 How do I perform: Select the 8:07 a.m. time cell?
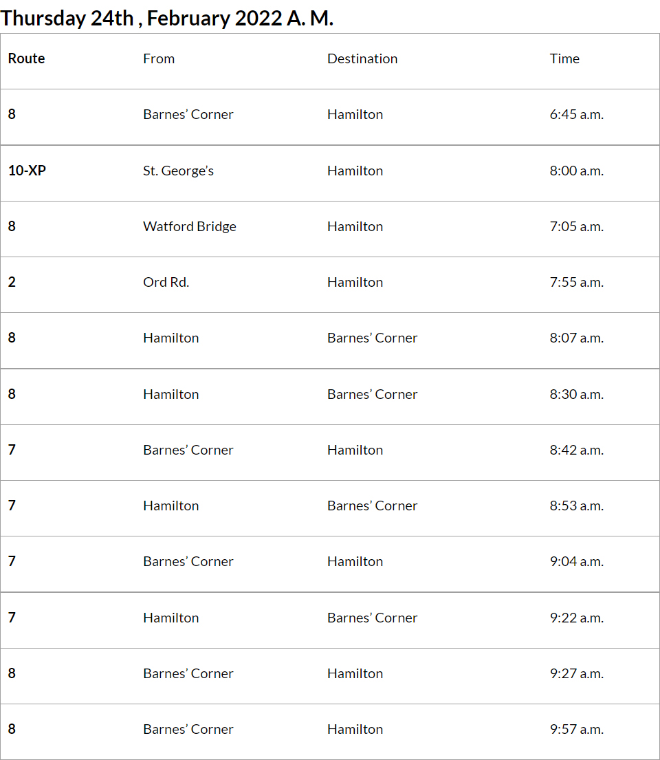(x=576, y=338)
